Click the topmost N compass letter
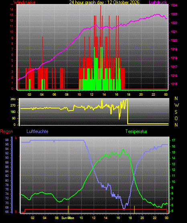This screenshot has width=187, height=223. (x=176, y=98)
